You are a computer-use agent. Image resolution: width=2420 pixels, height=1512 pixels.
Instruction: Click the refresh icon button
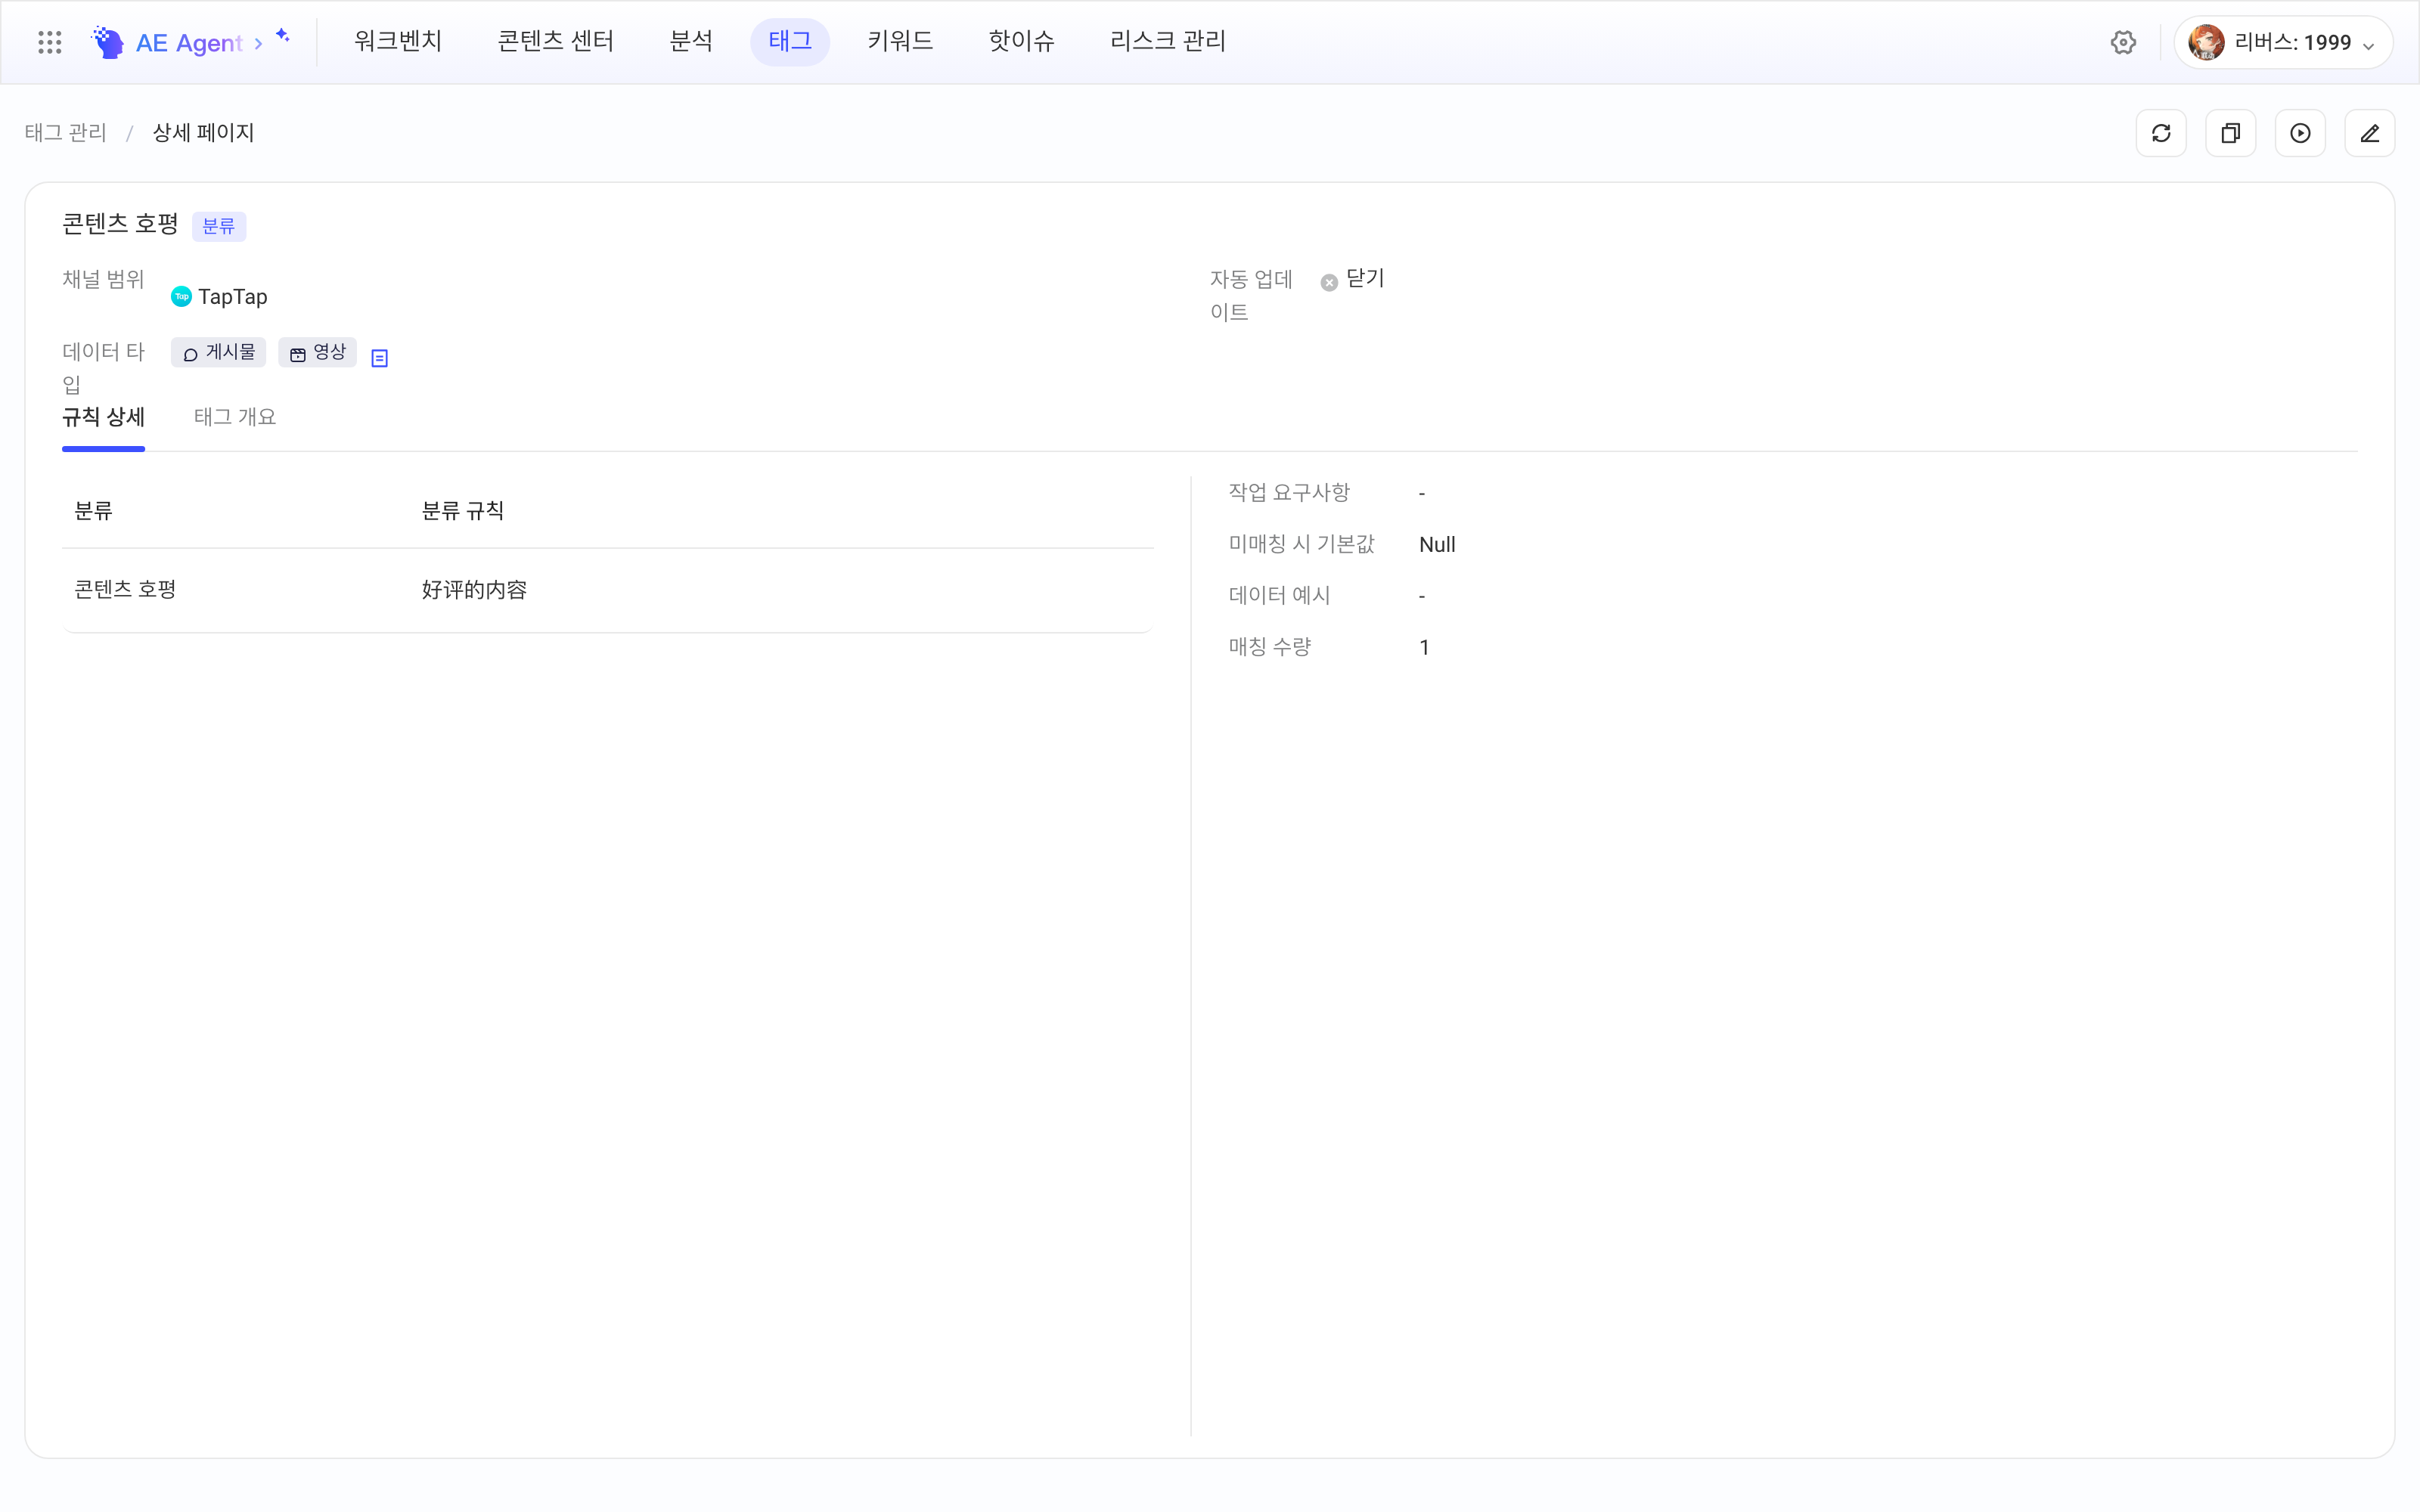tap(2161, 133)
